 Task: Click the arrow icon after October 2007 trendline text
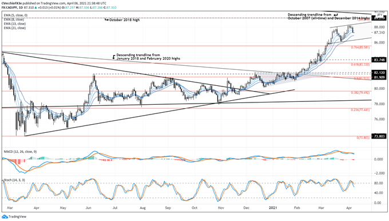coord(336,15)
